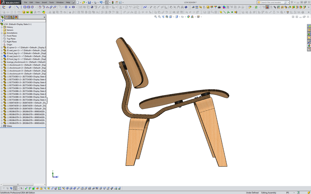Click the Search files and models field
This screenshot has width=311, height=194.
pos(274,2)
